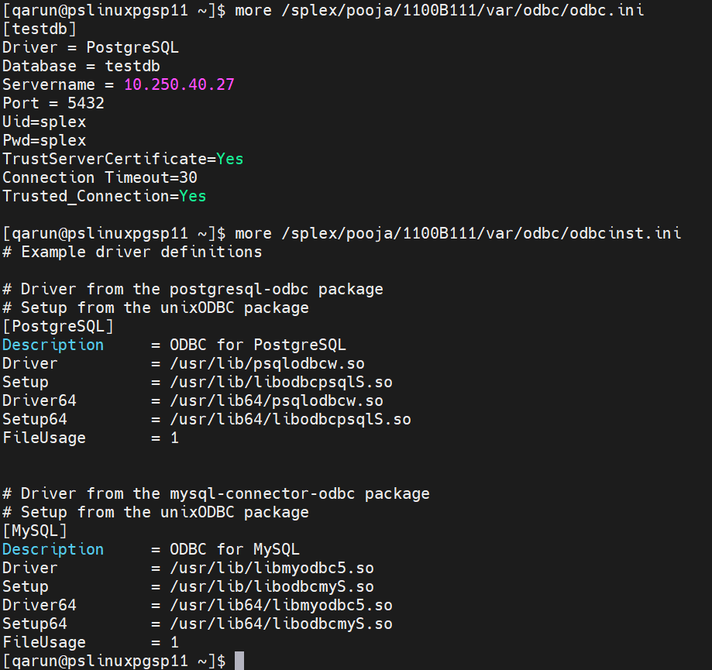
Task: Click the "# Example driver definitions" comment
Action: 132,252
